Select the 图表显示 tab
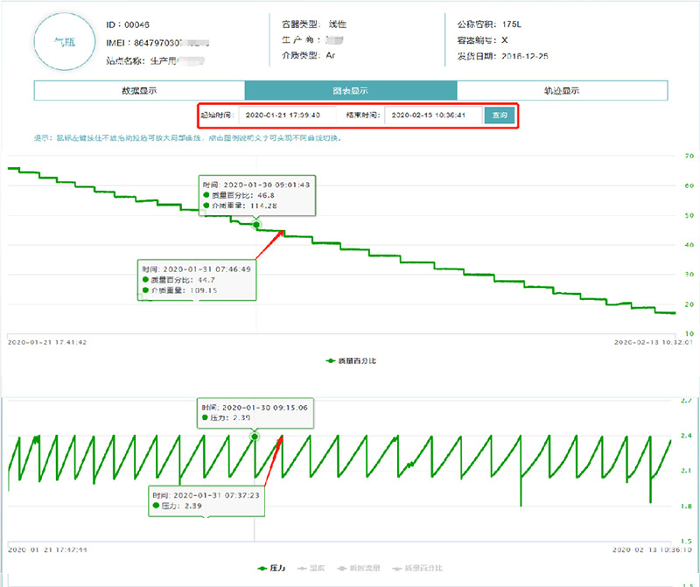This screenshot has height=587, width=700. tap(350, 91)
